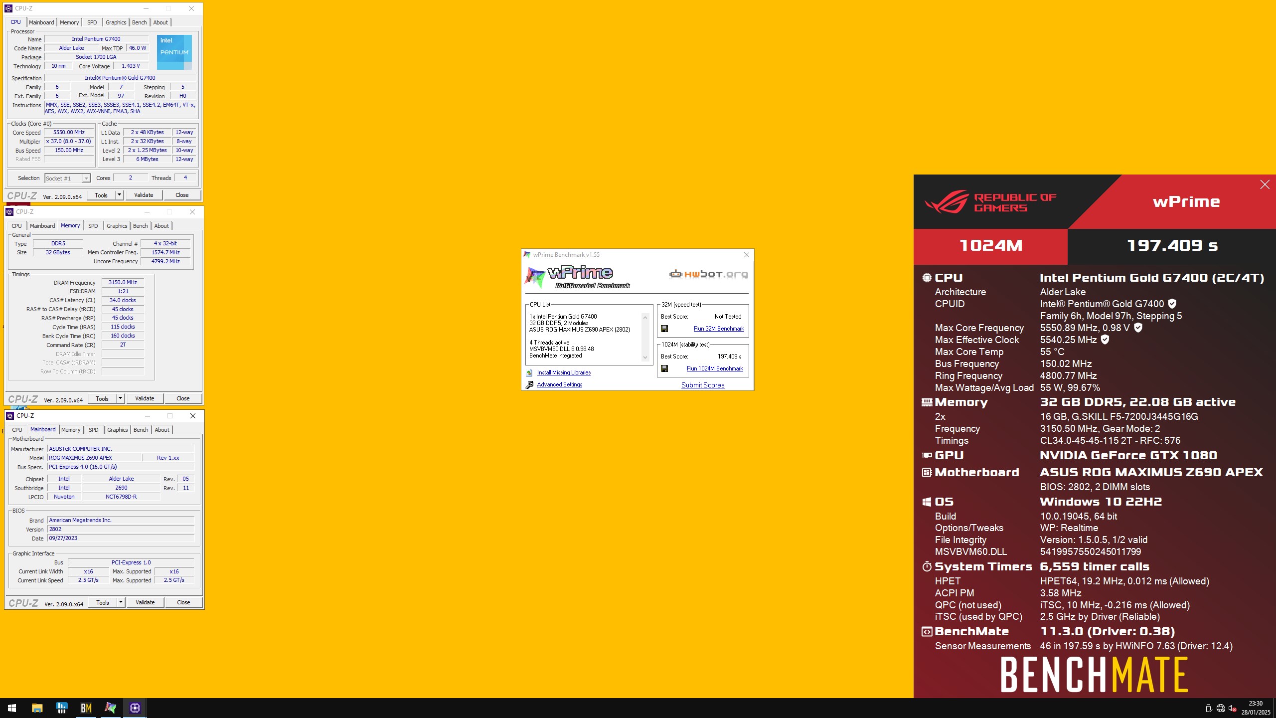The height and width of the screenshot is (718, 1276).
Task: Click Validate in top CPU-Z window
Action: (144, 195)
